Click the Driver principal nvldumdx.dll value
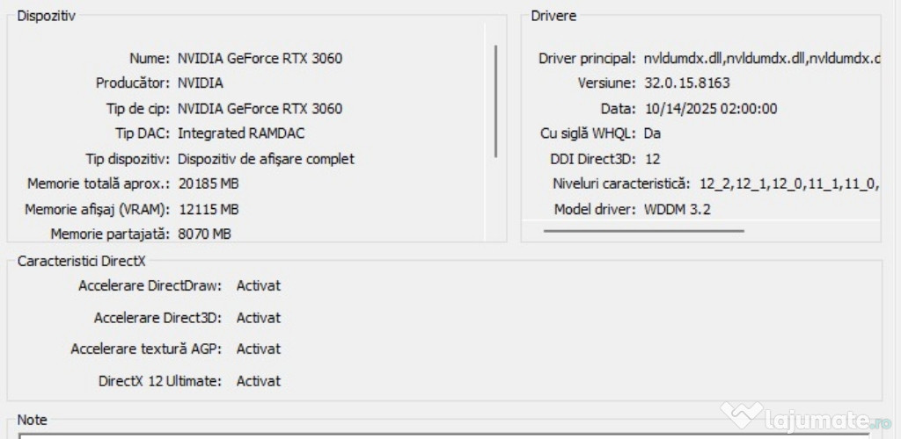This screenshot has height=439, width=901. tap(761, 59)
